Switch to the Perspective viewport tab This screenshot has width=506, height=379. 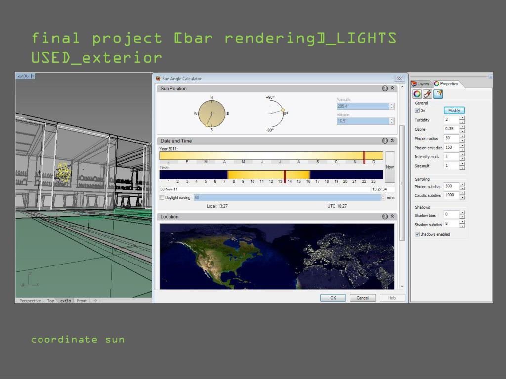click(30, 301)
